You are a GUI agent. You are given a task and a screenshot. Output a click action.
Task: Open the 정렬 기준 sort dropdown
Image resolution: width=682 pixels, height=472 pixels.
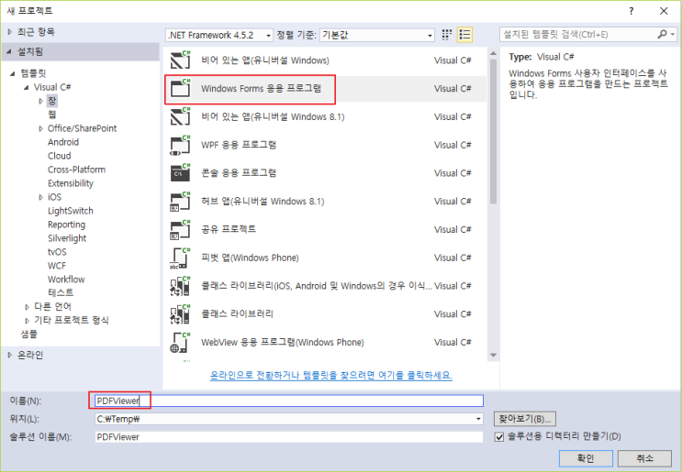pos(429,35)
